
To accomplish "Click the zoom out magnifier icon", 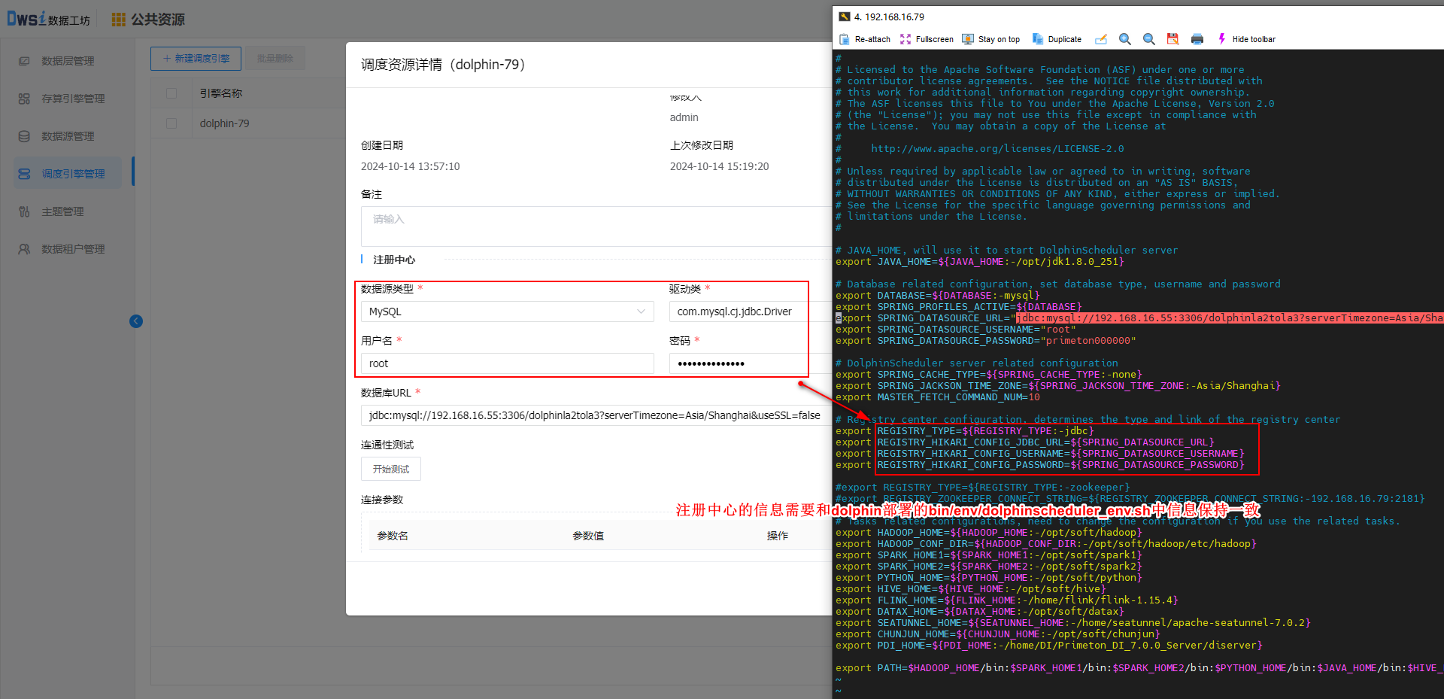I will pos(1148,39).
